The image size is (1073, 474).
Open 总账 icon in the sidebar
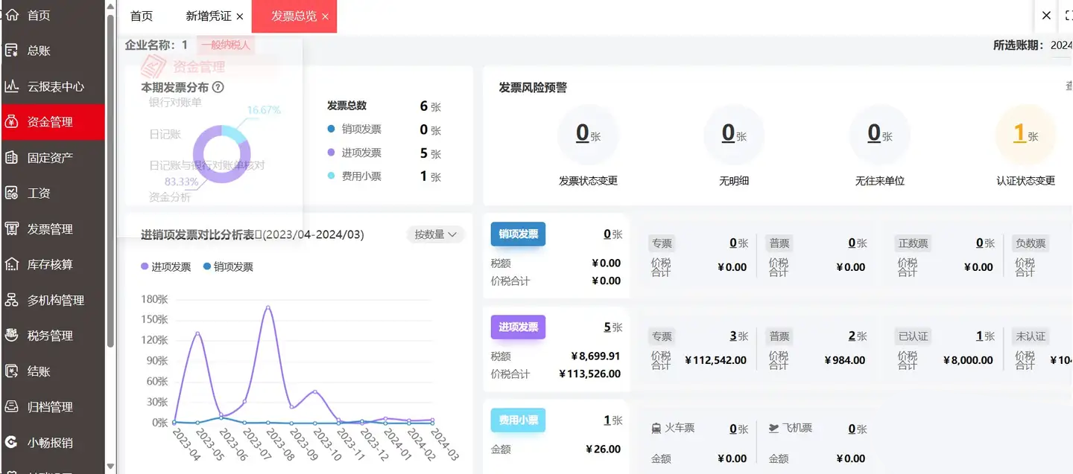tap(11, 51)
